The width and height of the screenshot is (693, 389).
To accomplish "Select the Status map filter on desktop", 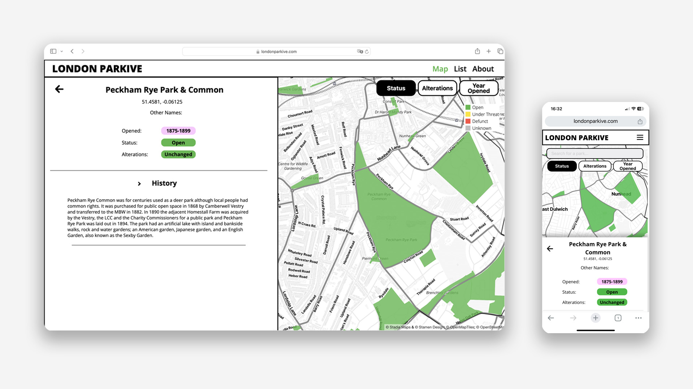I will 396,88.
